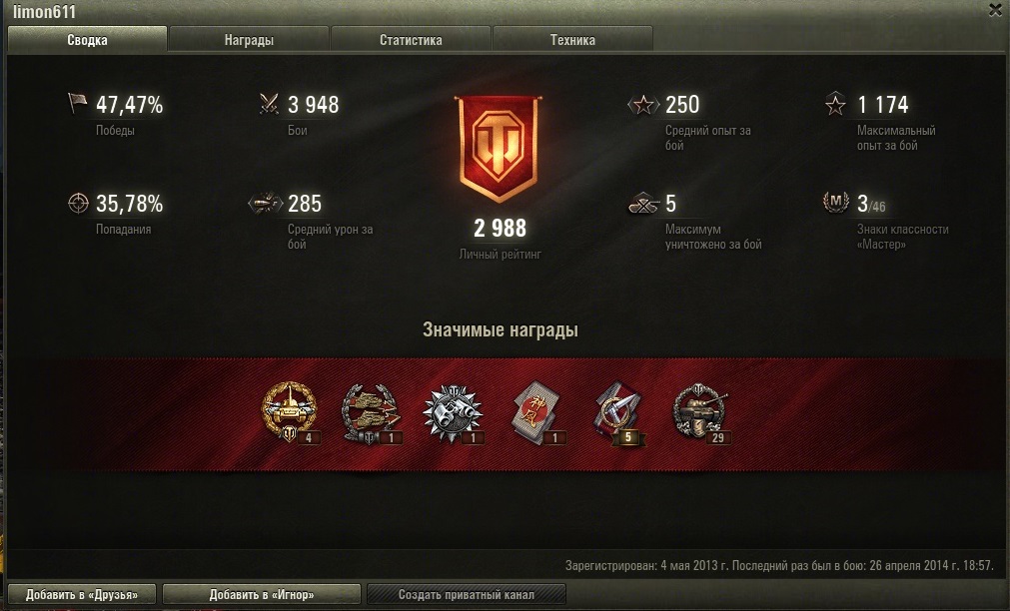Click the Добавить в «Друзья» button
This screenshot has height=611, width=1010.
point(82,594)
